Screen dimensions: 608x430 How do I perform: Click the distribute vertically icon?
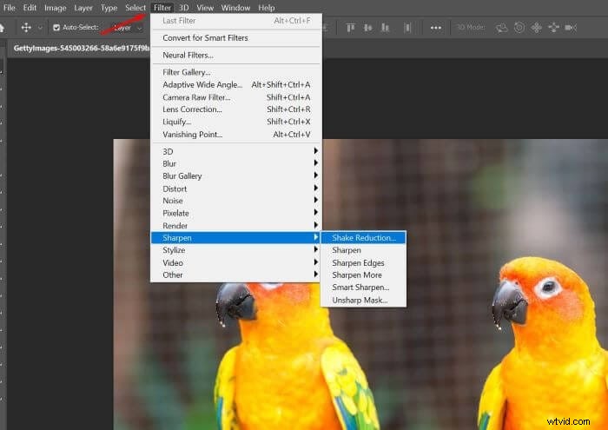(407, 28)
